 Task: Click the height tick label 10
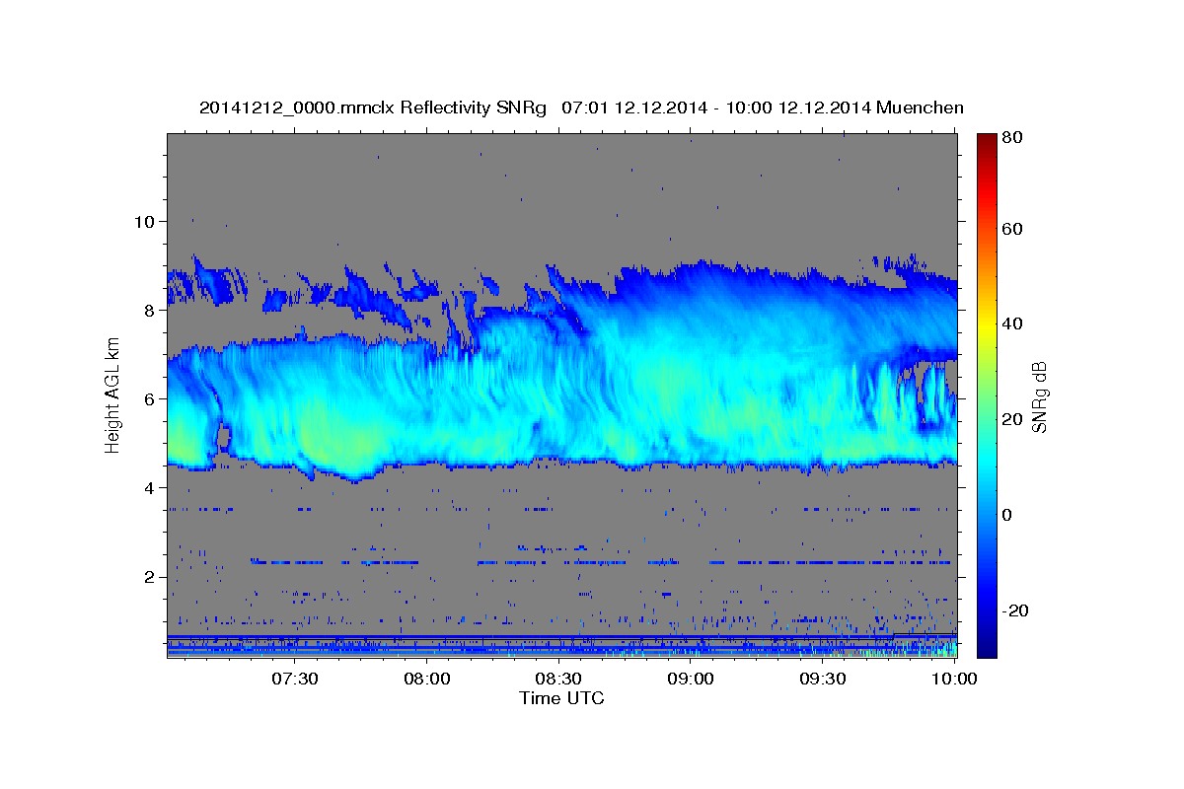(x=144, y=221)
